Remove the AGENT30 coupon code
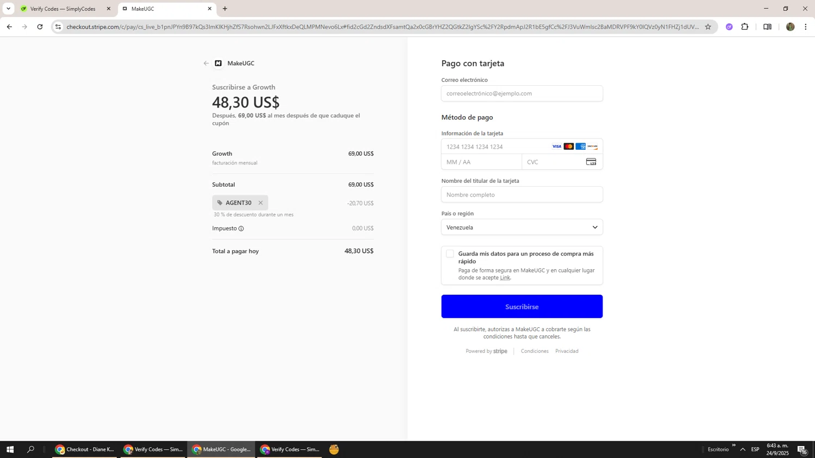The height and width of the screenshot is (458, 815). pos(261,203)
